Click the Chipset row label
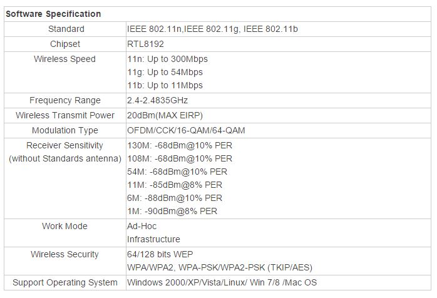 tap(65, 44)
